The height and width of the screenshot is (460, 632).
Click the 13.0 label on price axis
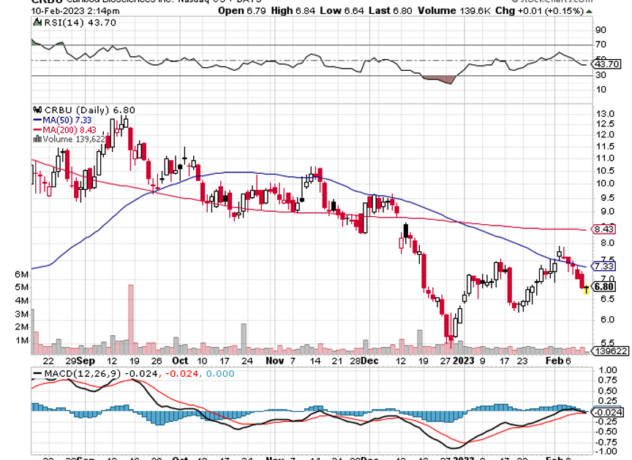(605, 115)
